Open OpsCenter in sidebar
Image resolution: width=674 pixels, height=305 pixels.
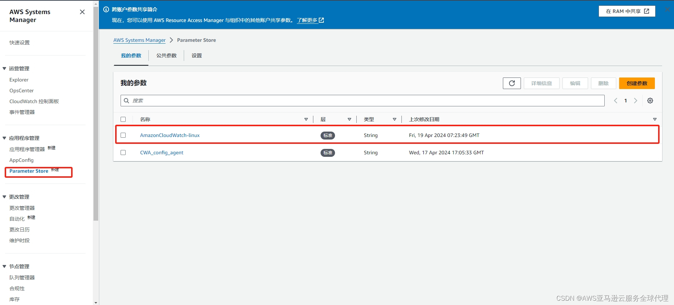[x=21, y=90]
